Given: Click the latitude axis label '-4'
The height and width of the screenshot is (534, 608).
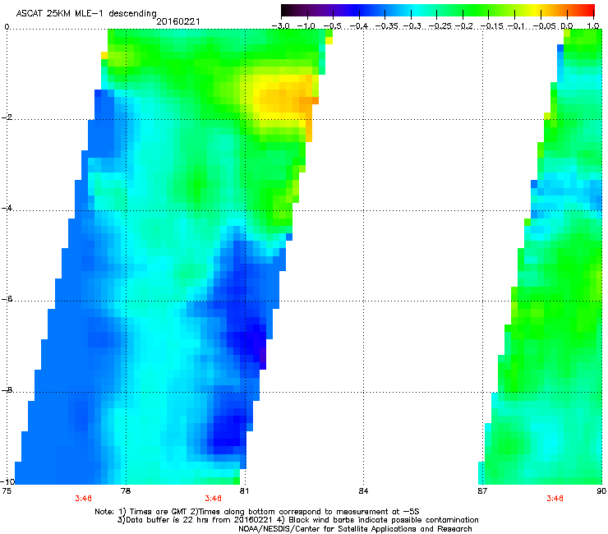Looking at the screenshot, I should (7, 208).
